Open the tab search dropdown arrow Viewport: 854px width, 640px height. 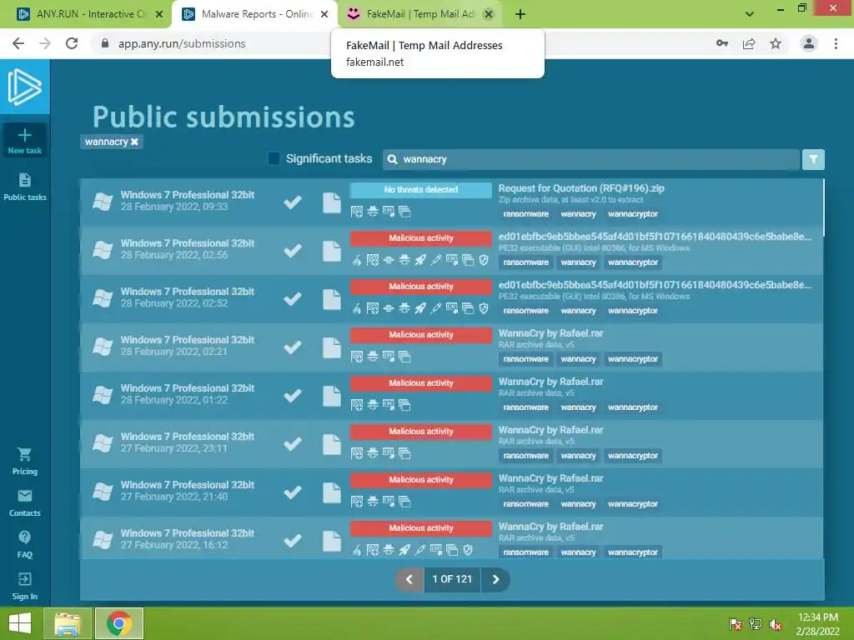tap(750, 14)
